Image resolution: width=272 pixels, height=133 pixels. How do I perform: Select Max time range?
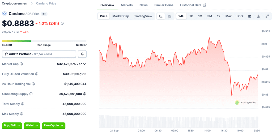point(228,16)
